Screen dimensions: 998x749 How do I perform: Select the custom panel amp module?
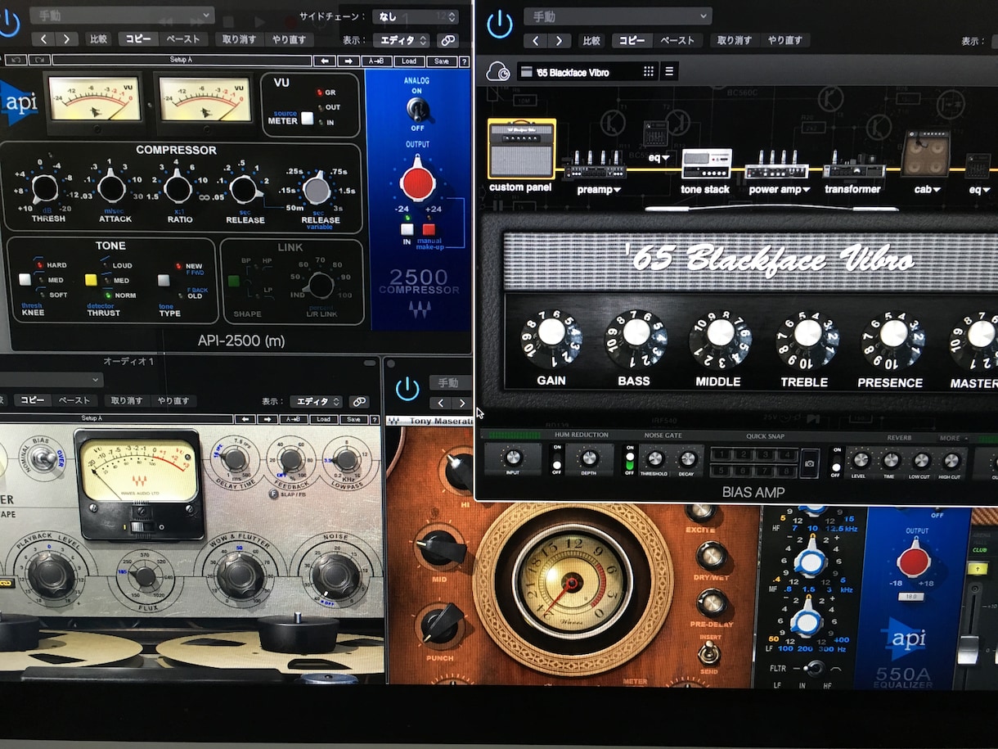pyautogui.click(x=521, y=149)
